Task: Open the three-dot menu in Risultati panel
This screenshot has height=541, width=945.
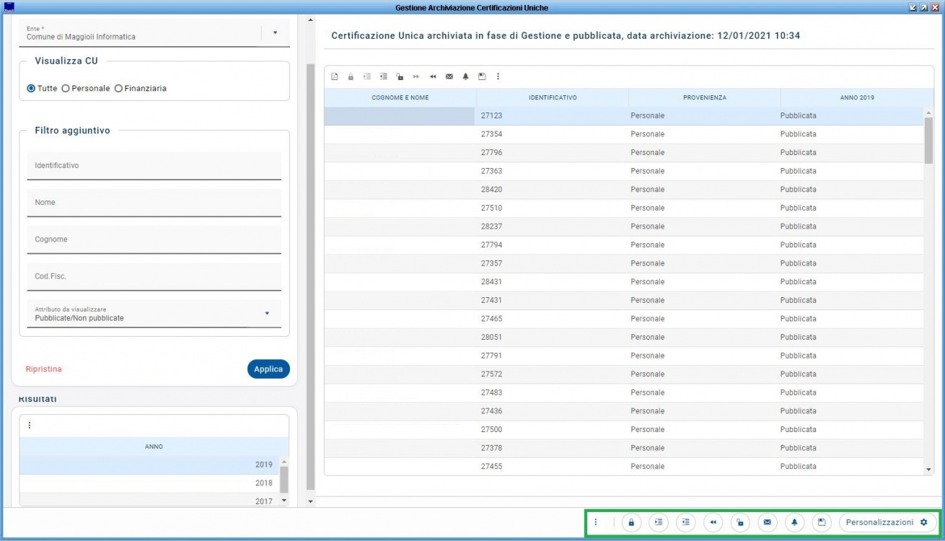Action: [30, 426]
